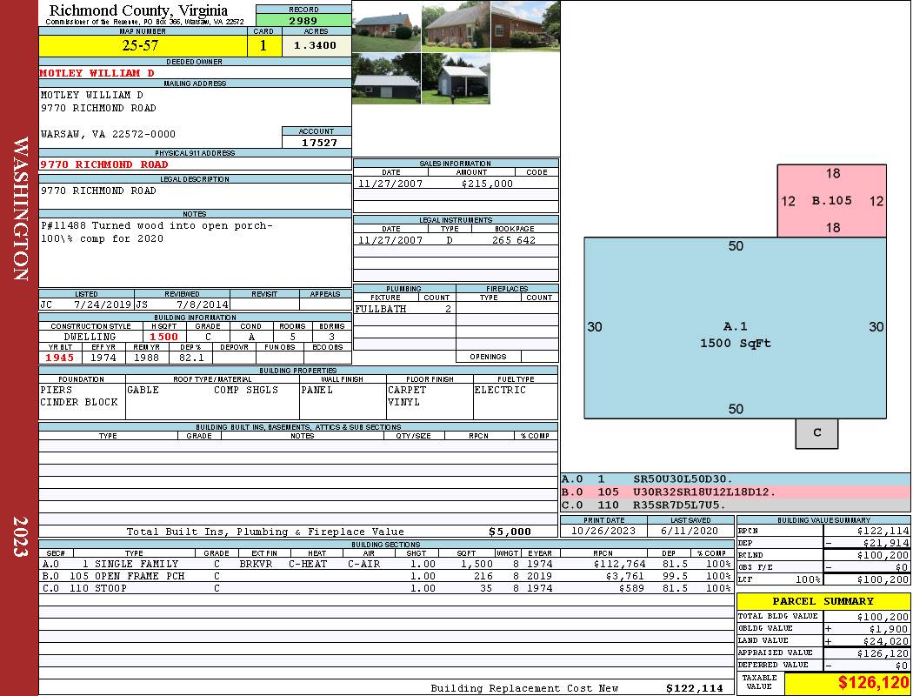Image resolution: width=913 pixels, height=696 pixels.
Task: Click the sales date 11/27/2007
Action: tap(390, 184)
